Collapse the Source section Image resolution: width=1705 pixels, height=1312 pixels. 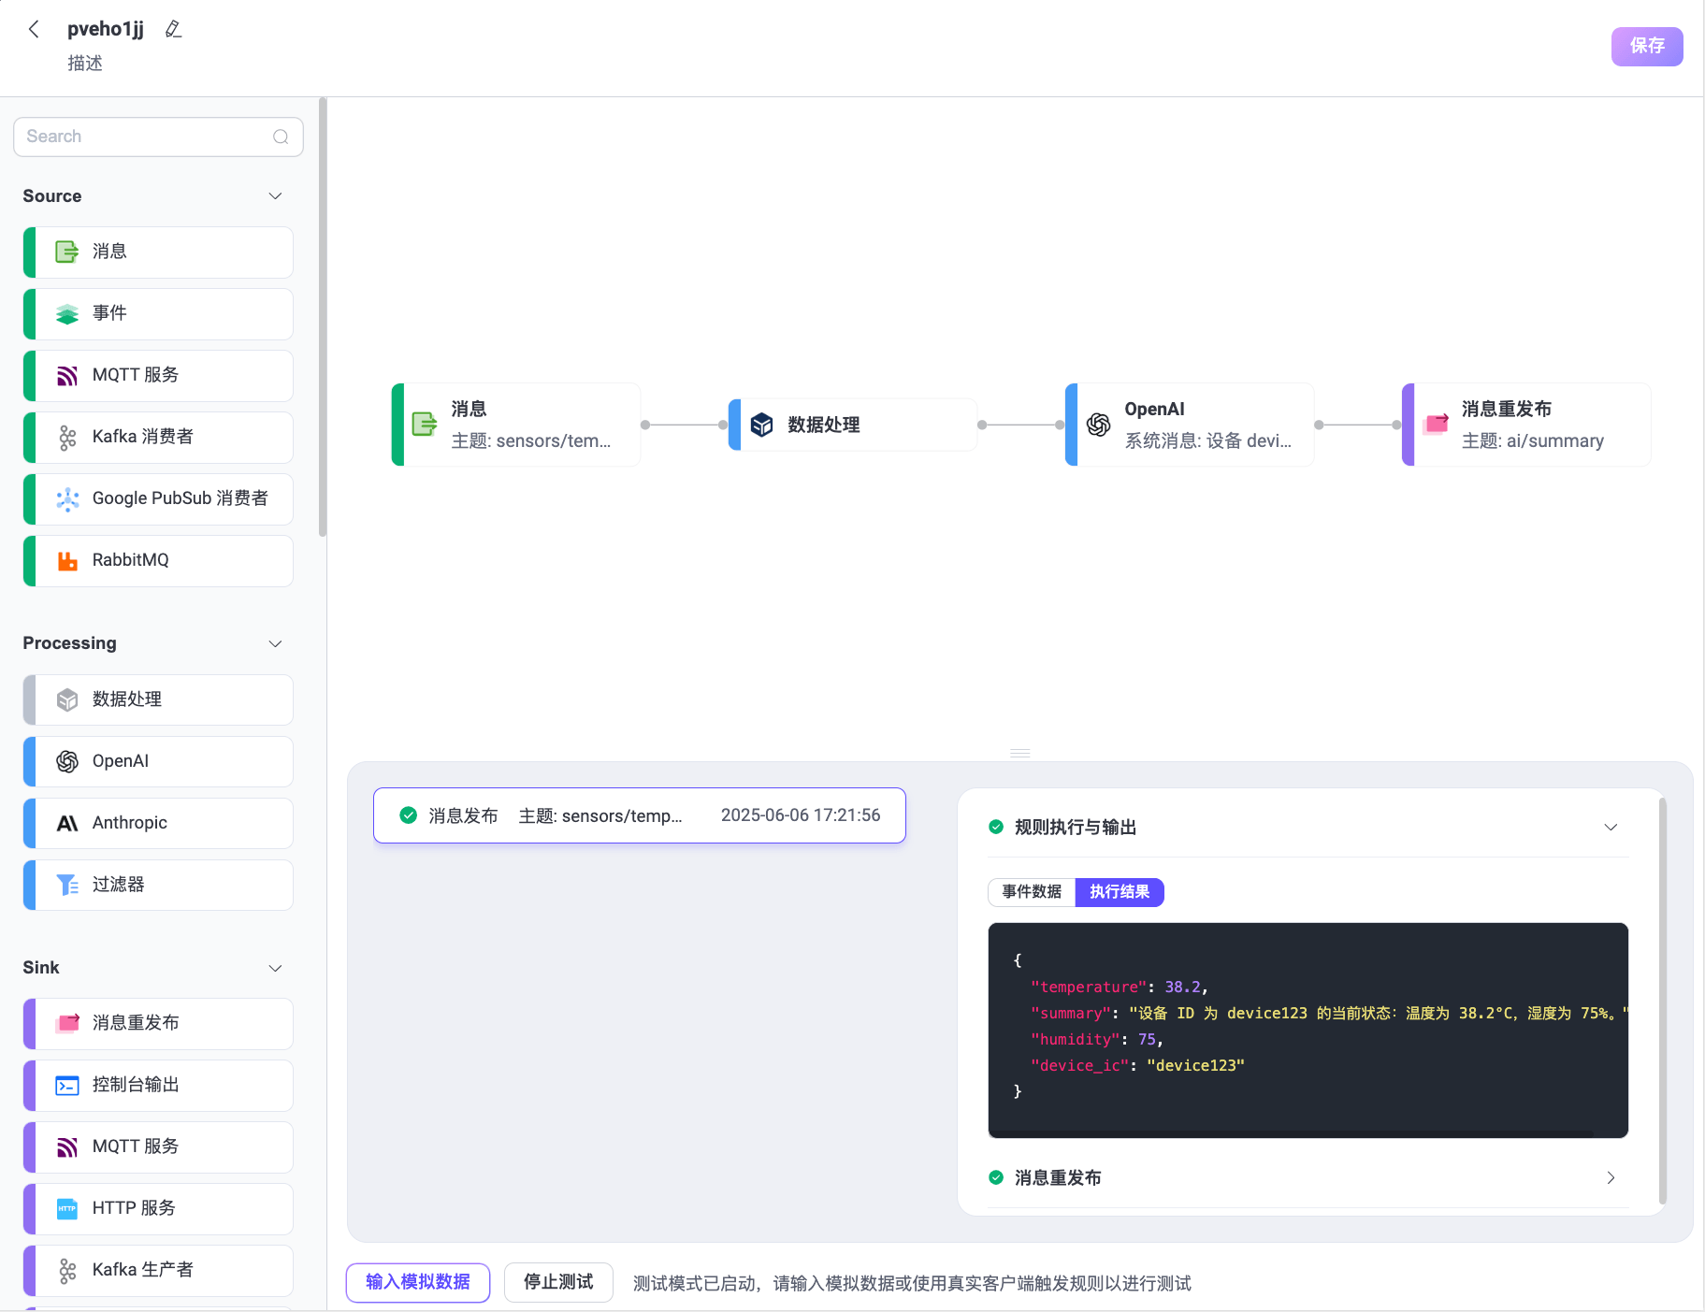tap(275, 196)
